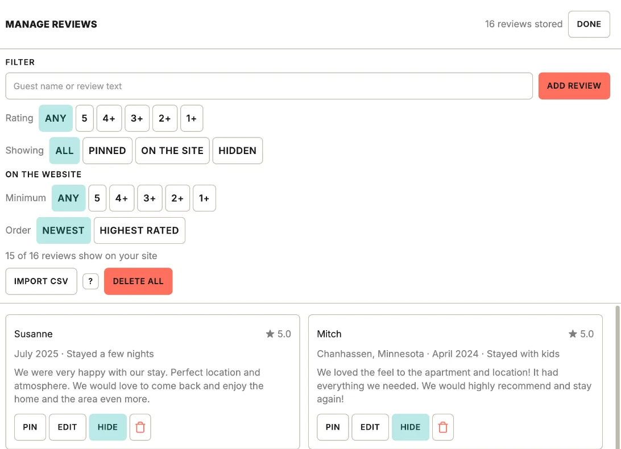The image size is (621, 449).
Task: Set website Minimum to 4+
Action: (122, 198)
